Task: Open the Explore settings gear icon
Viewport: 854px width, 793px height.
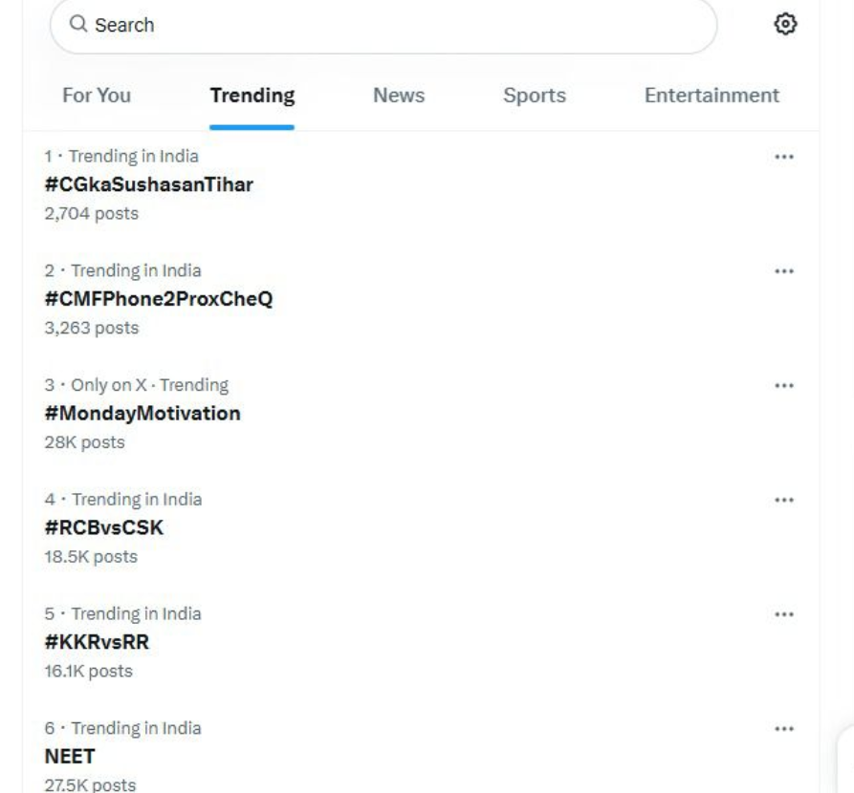Action: tap(786, 24)
